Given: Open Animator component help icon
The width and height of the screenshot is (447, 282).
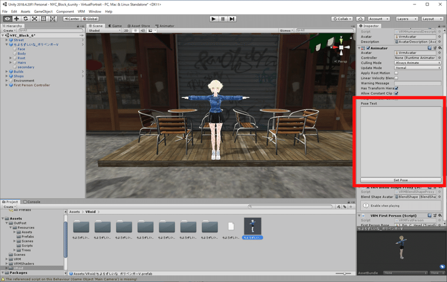Looking at the screenshot, I should (x=429, y=48).
